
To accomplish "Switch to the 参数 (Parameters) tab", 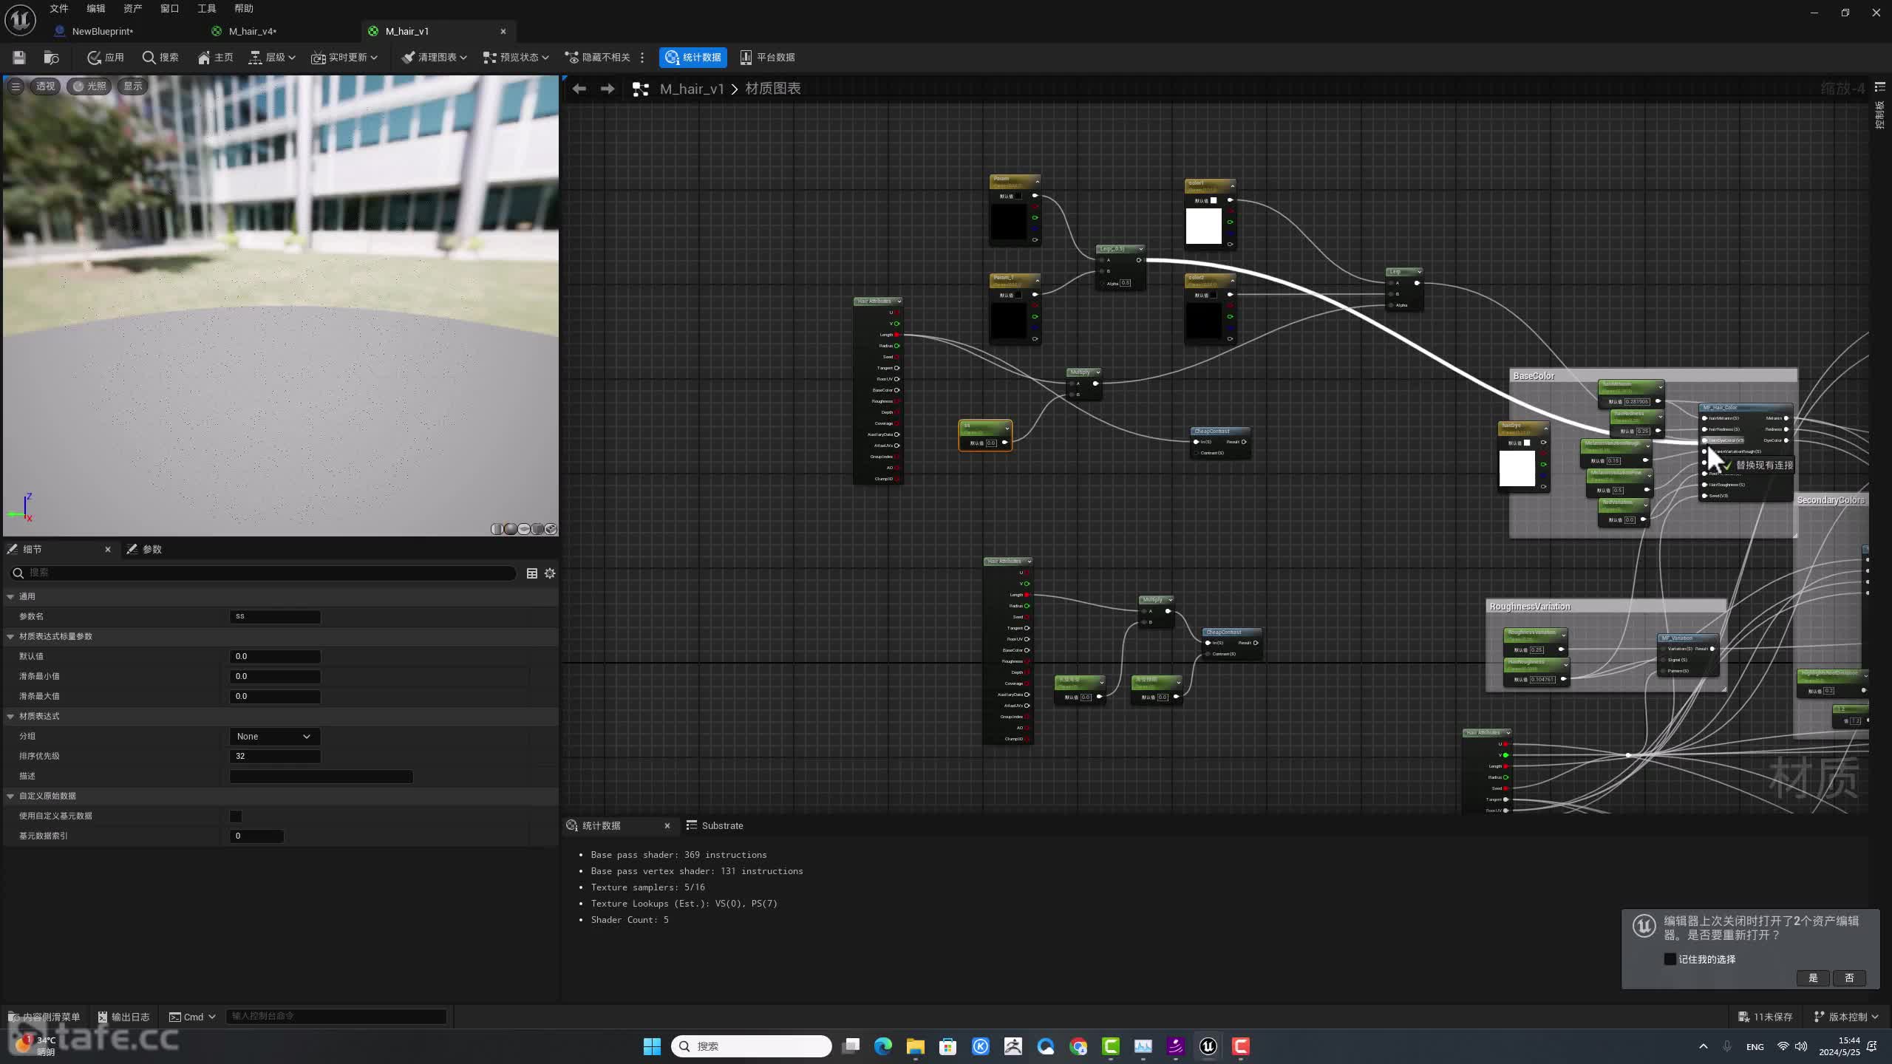I will pyautogui.click(x=145, y=549).
